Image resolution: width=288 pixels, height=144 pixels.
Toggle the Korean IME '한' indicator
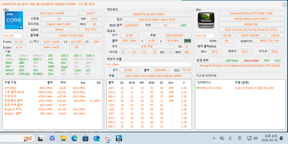240,138
